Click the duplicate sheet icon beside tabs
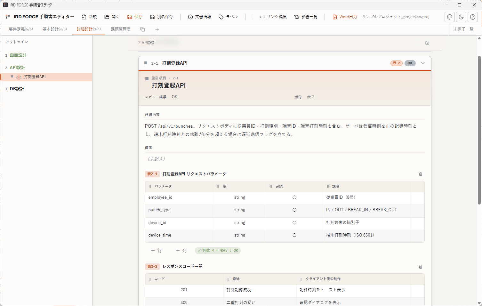 point(143,29)
